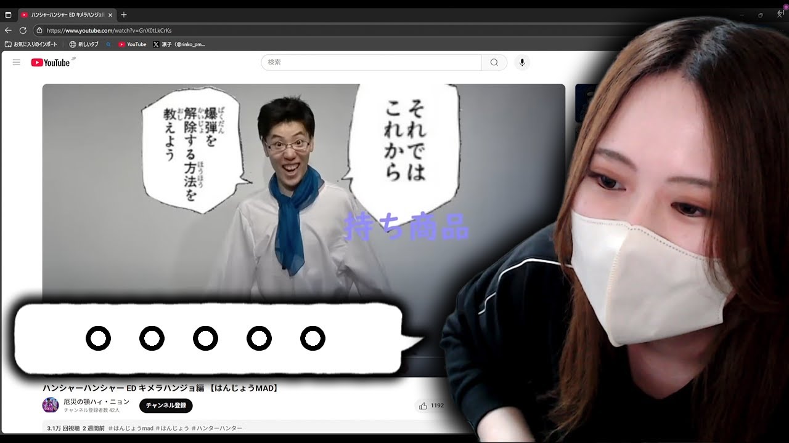
Task: Click the magnifier search button
Action: 494,62
